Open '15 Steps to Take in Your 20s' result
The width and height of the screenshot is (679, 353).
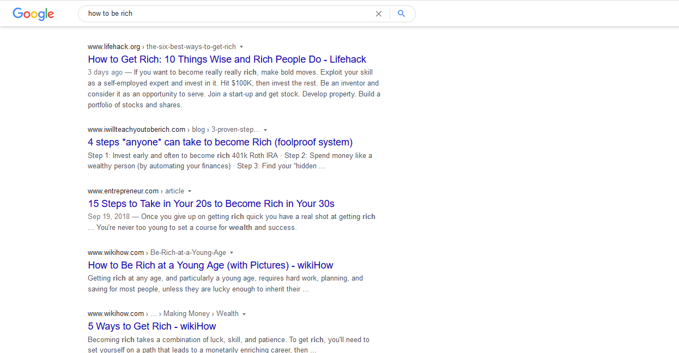[x=211, y=204]
